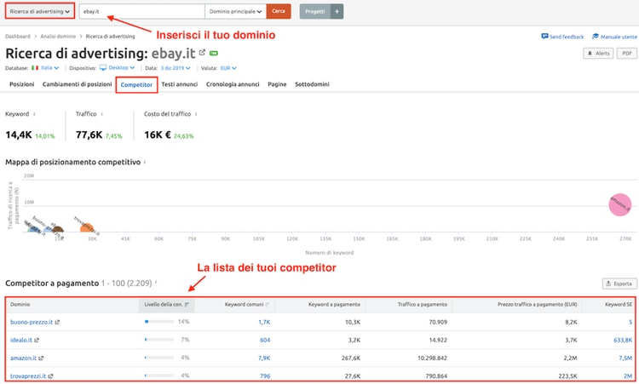The height and width of the screenshot is (384, 639).
Task: Open external link icon beside idealo.it
Action: (x=37, y=340)
